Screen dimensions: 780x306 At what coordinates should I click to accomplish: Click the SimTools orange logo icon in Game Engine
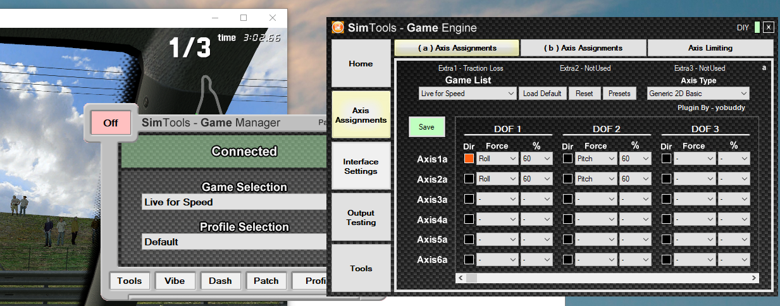[x=338, y=27]
